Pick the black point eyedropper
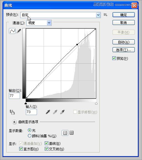The width and height of the screenshot is (142, 160). tap(48, 112)
